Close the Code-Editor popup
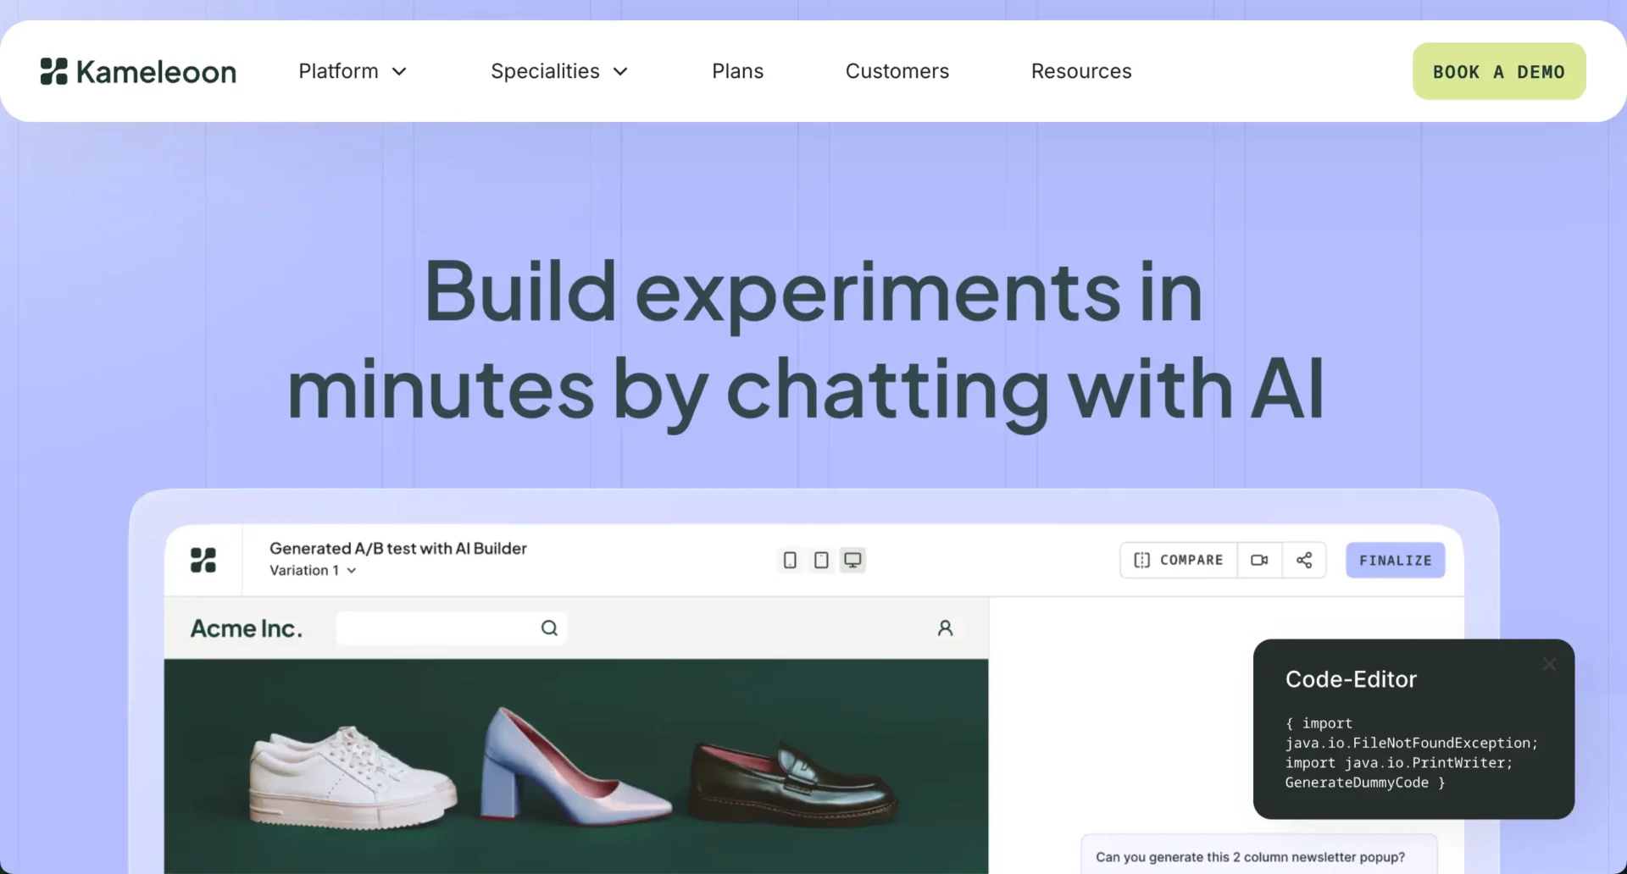The height and width of the screenshot is (874, 1627). pos(1549,665)
